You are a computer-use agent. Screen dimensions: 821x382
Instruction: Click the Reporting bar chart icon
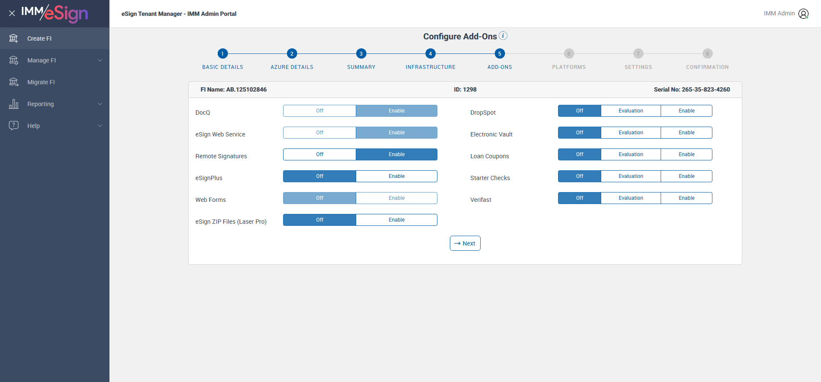click(14, 104)
